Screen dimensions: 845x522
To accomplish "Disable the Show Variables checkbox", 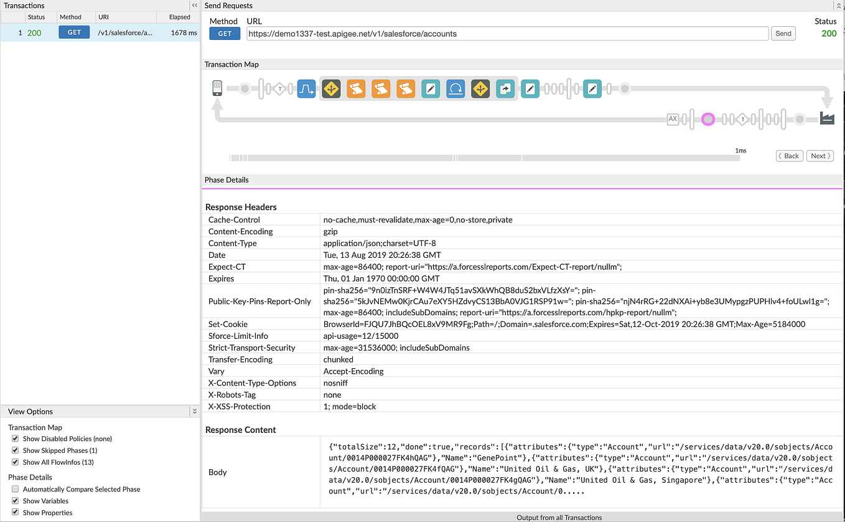I will pos(14,501).
